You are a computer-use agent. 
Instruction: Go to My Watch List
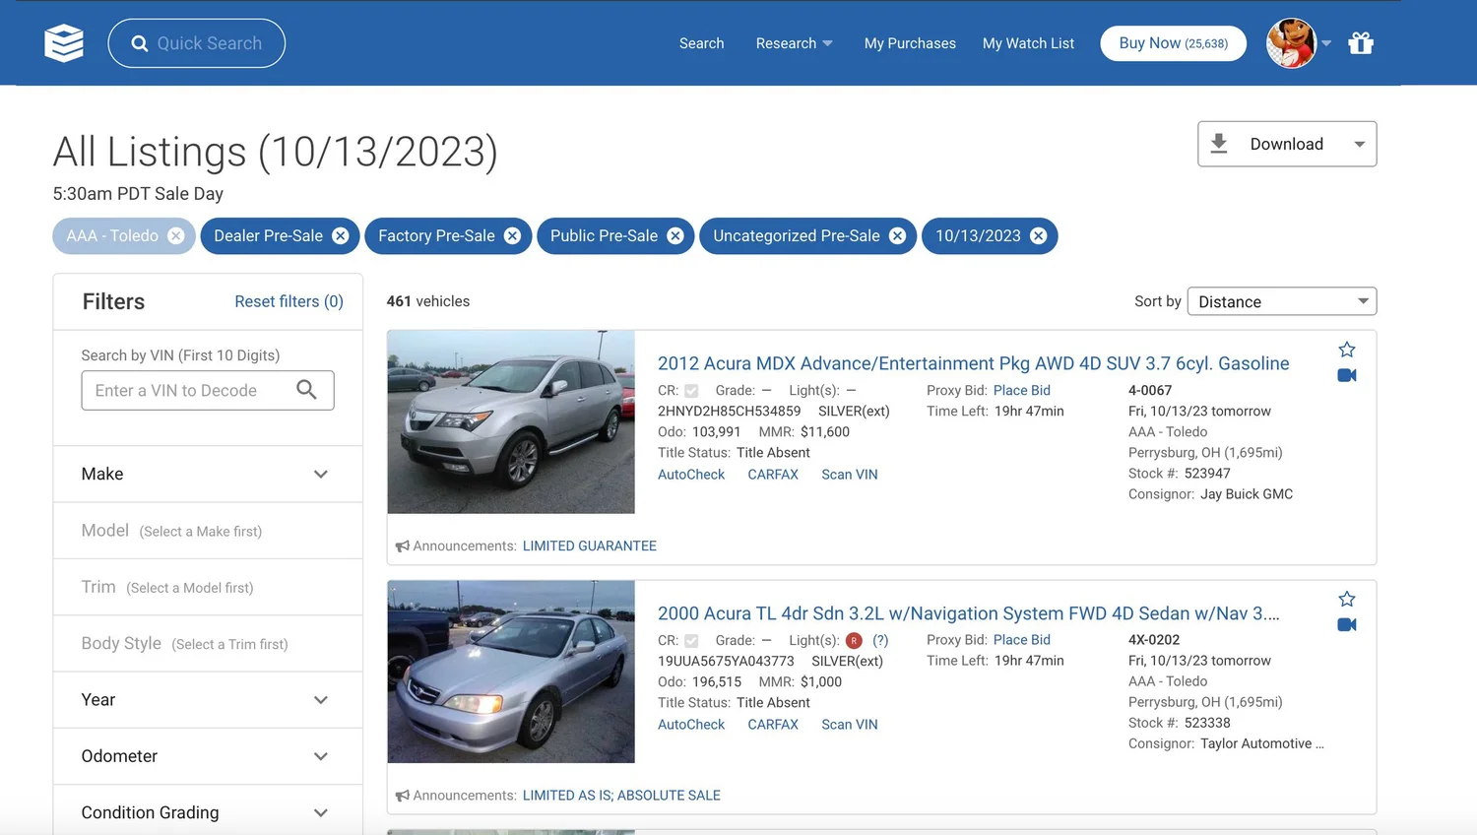tap(1028, 43)
